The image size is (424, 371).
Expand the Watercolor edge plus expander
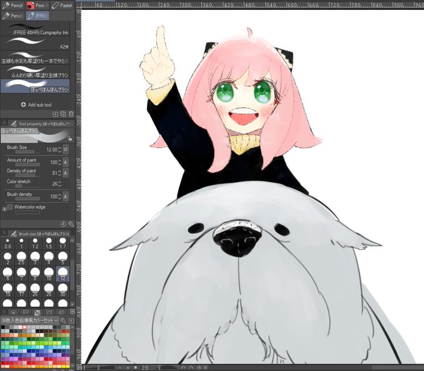[4, 210]
